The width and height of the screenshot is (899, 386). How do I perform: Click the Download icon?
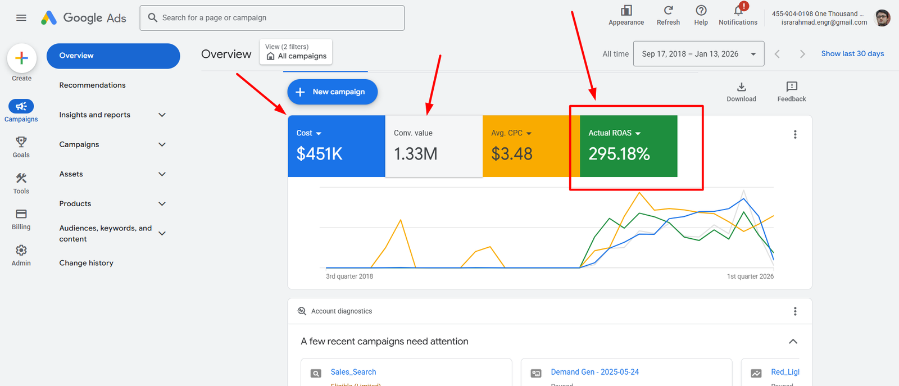pos(741,87)
